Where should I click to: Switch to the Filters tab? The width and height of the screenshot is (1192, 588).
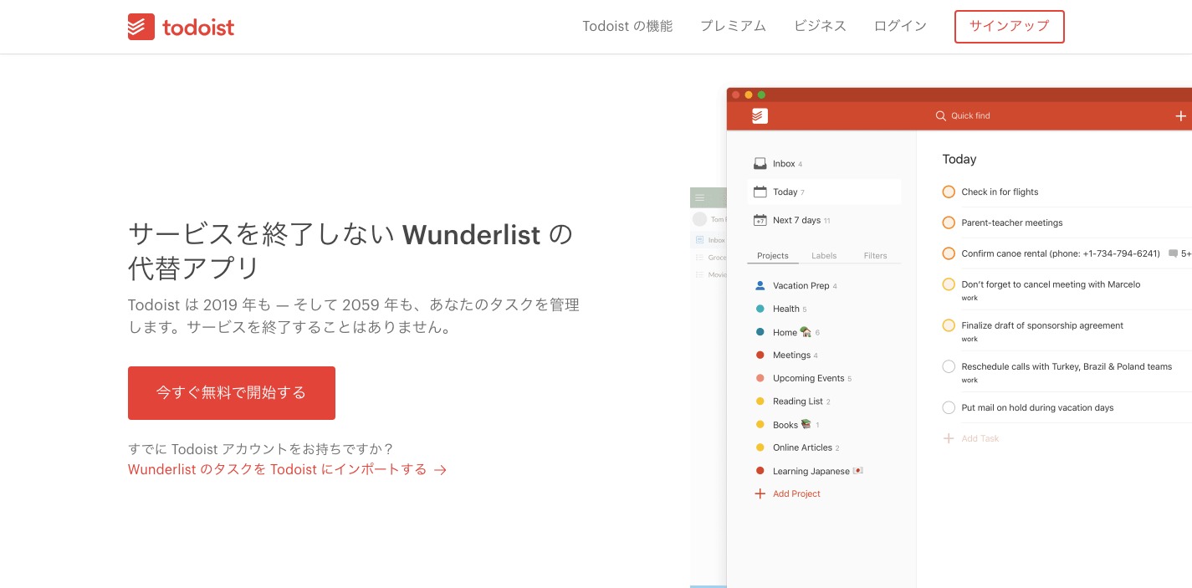(x=875, y=255)
